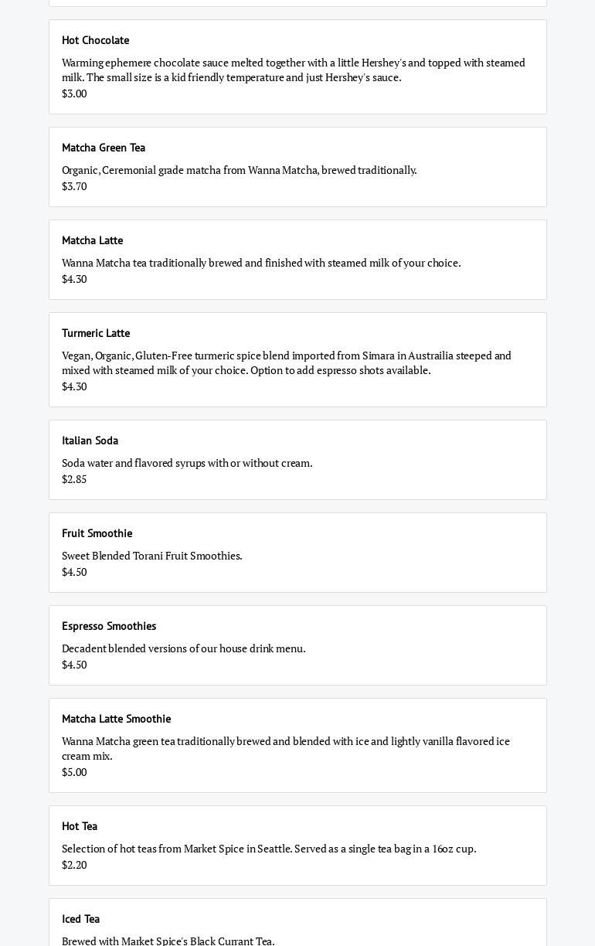Choose the Italian Soda item title
Viewport: 595px width, 946px height.
(x=90, y=441)
